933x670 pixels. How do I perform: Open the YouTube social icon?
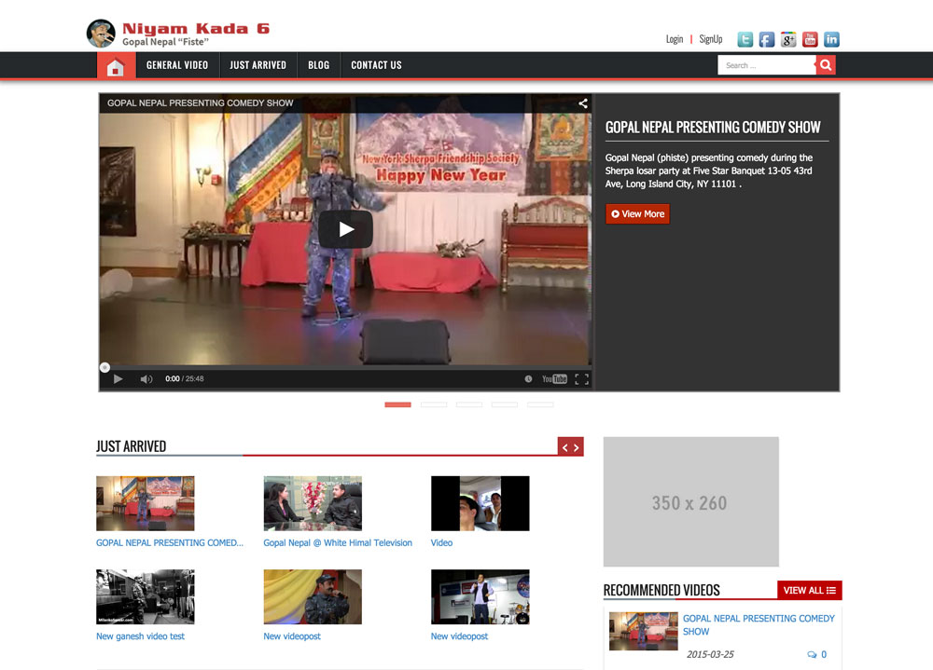pos(810,39)
